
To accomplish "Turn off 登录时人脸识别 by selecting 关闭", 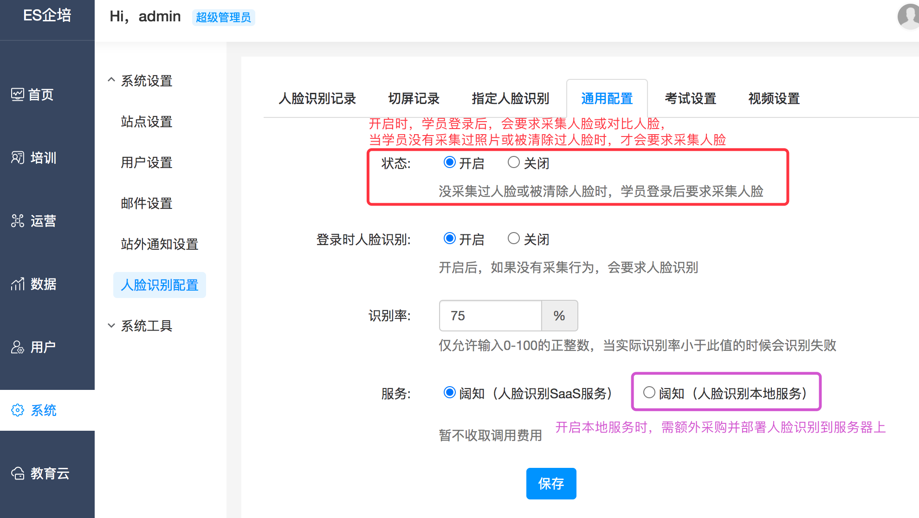I will (513, 239).
